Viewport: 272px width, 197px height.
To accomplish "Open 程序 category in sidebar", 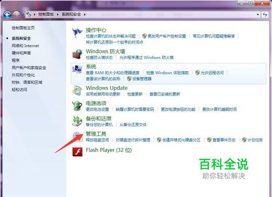I will click(x=16, y=60).
